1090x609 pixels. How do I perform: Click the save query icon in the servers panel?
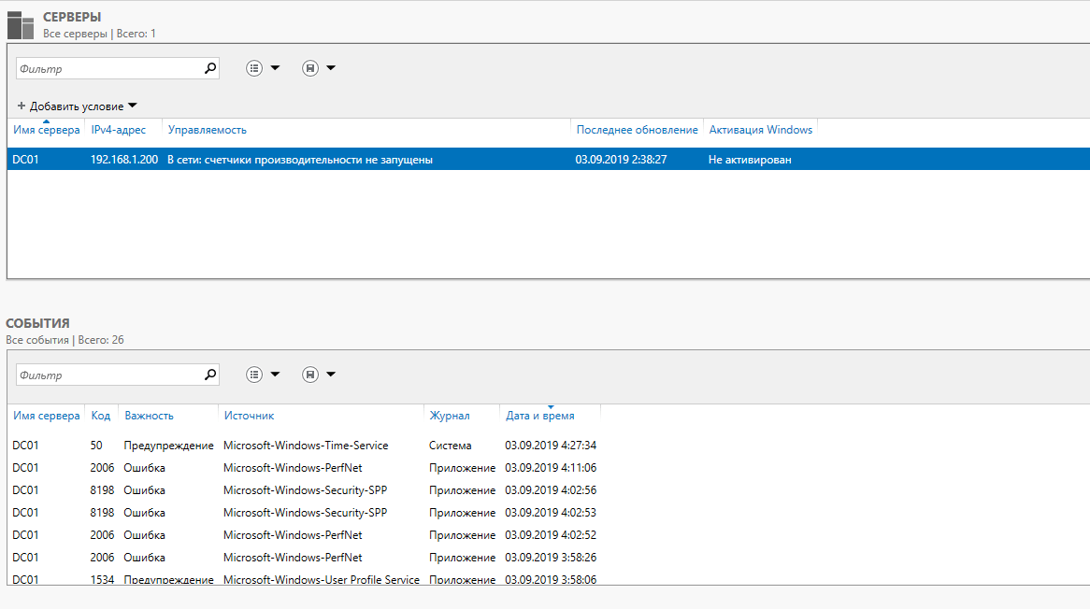310,68
